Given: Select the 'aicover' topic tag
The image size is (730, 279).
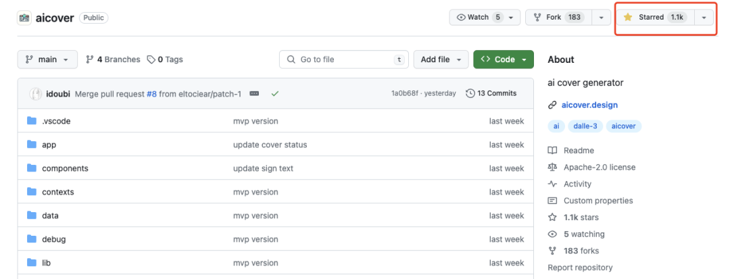Looking at the screenshot, I should pyautogui.click(x=623, y=126).
